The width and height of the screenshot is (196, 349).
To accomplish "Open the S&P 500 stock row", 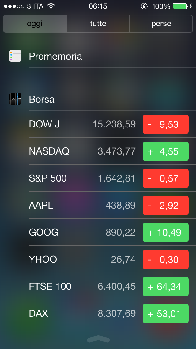I will pyautogui.click(x=83, y=178).
